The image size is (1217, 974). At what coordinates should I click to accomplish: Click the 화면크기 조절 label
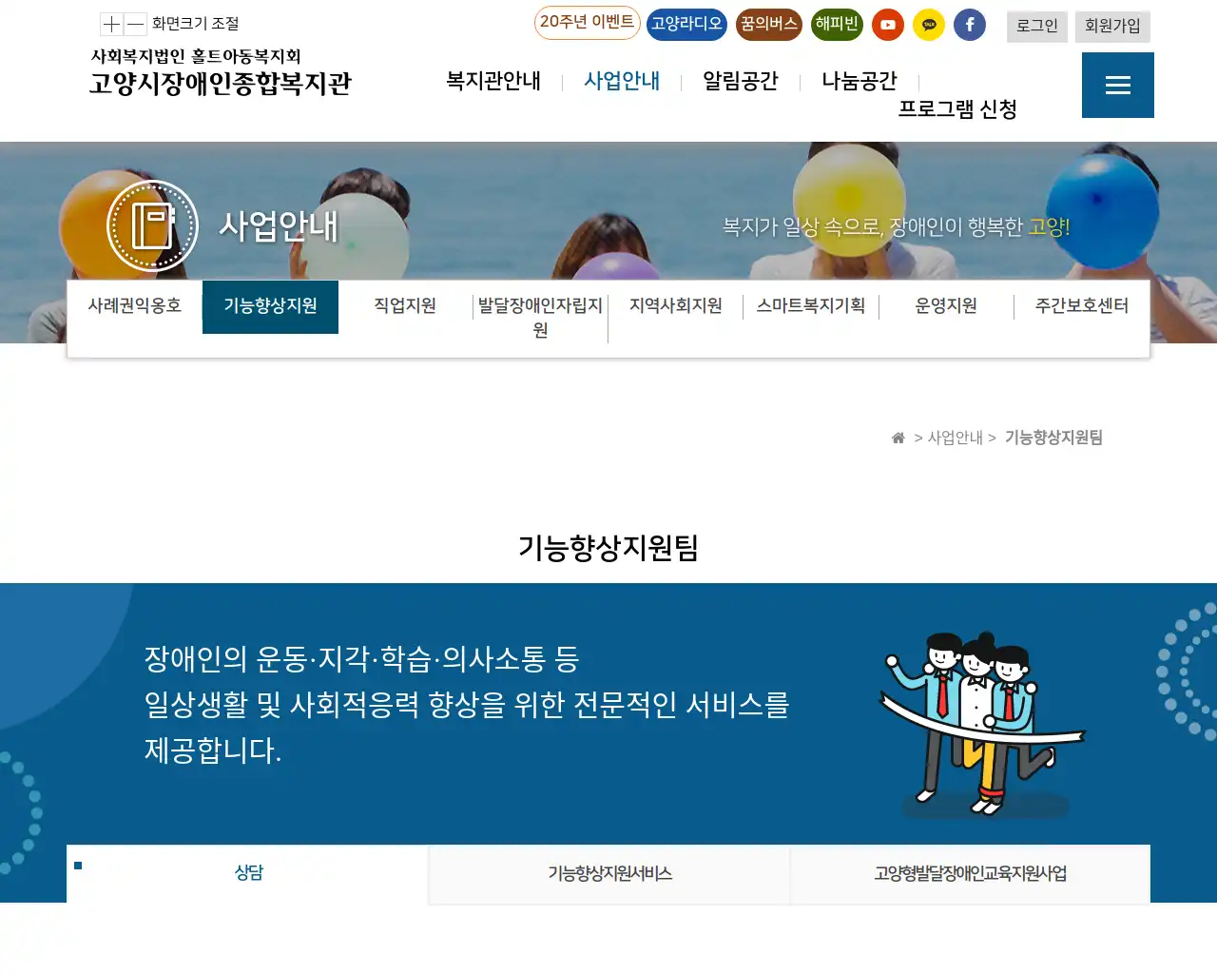click(x=196, y=24)
